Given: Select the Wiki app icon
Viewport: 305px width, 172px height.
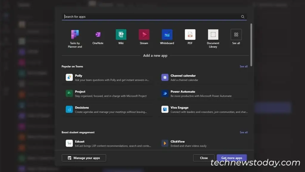Looking at the screenshot, I should tap(121, 34).
